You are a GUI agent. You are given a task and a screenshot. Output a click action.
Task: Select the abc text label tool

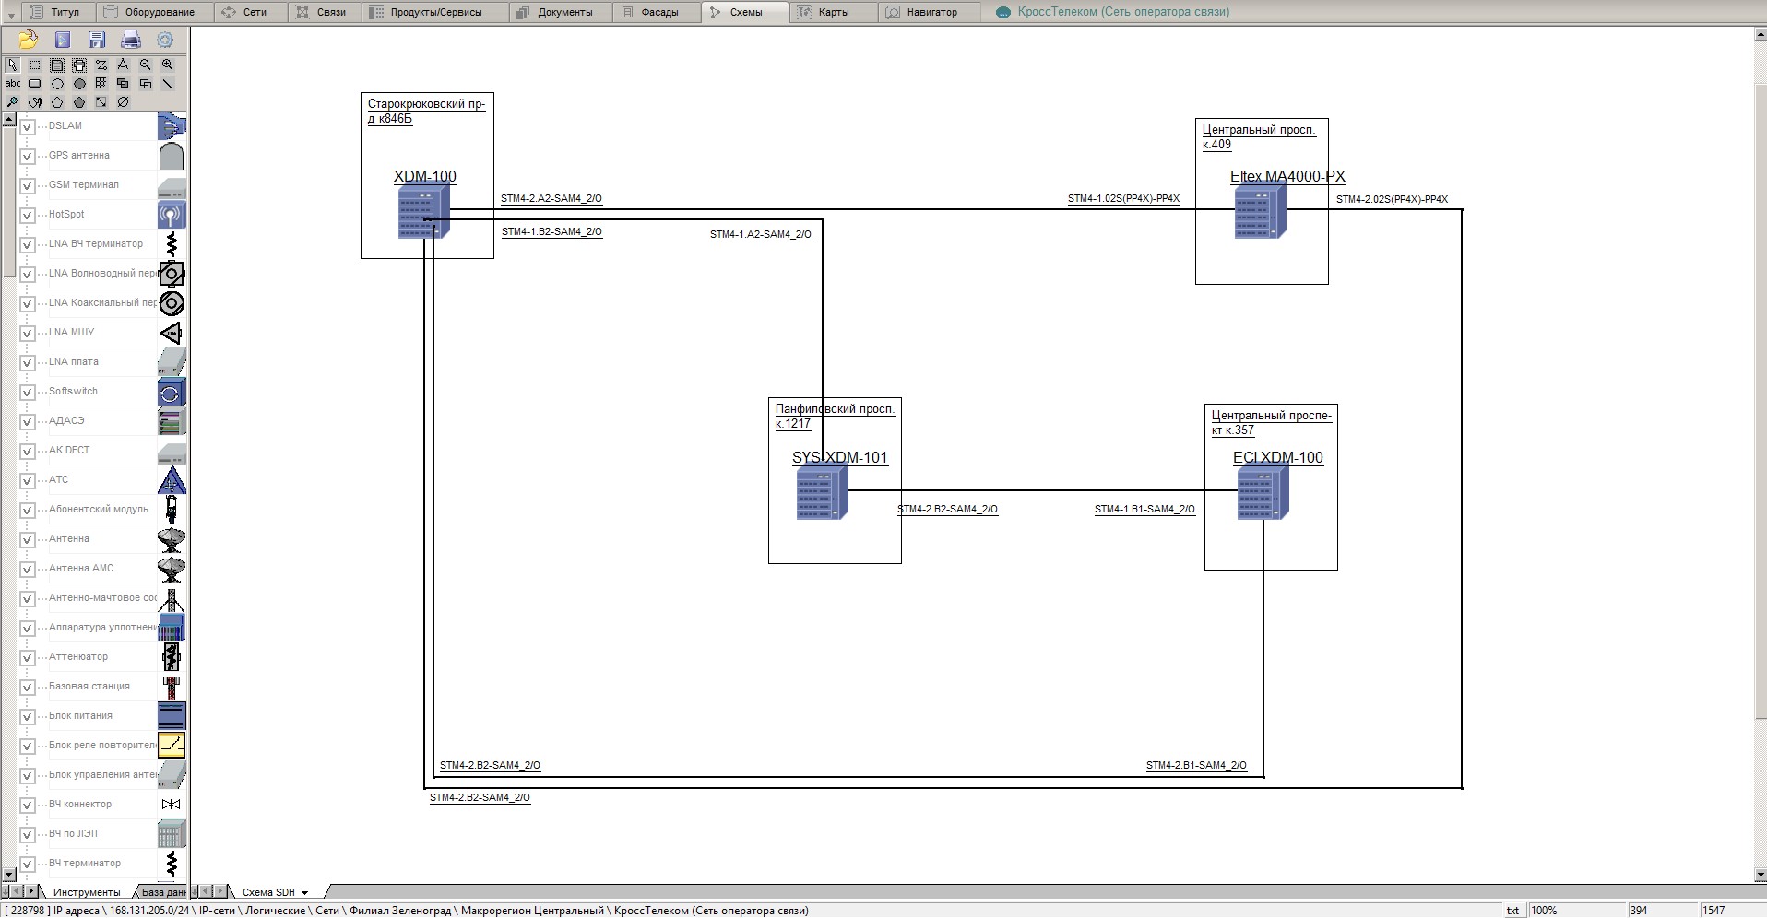[13, 84]
